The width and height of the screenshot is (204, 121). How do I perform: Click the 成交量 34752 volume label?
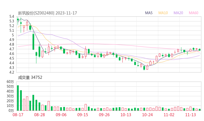coord(30,78)
